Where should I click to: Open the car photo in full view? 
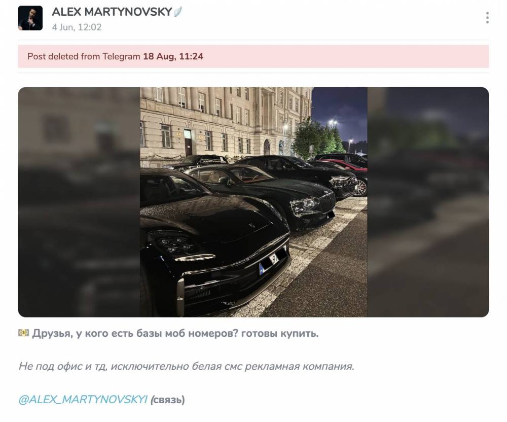point(253,202)
